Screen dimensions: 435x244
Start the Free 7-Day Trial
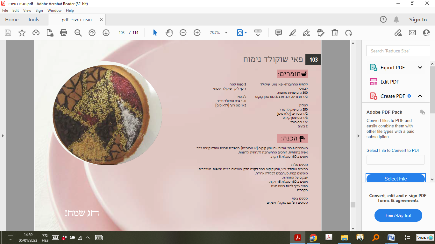click(398, 215)
